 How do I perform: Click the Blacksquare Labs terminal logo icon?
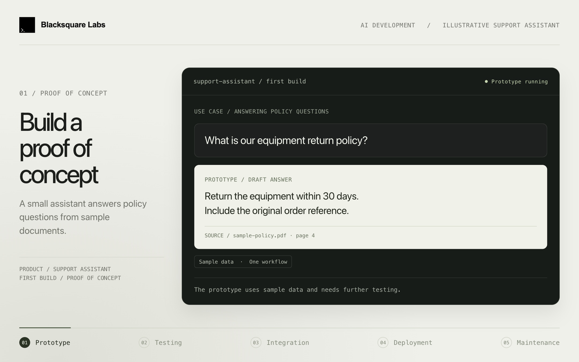(27, 25)
